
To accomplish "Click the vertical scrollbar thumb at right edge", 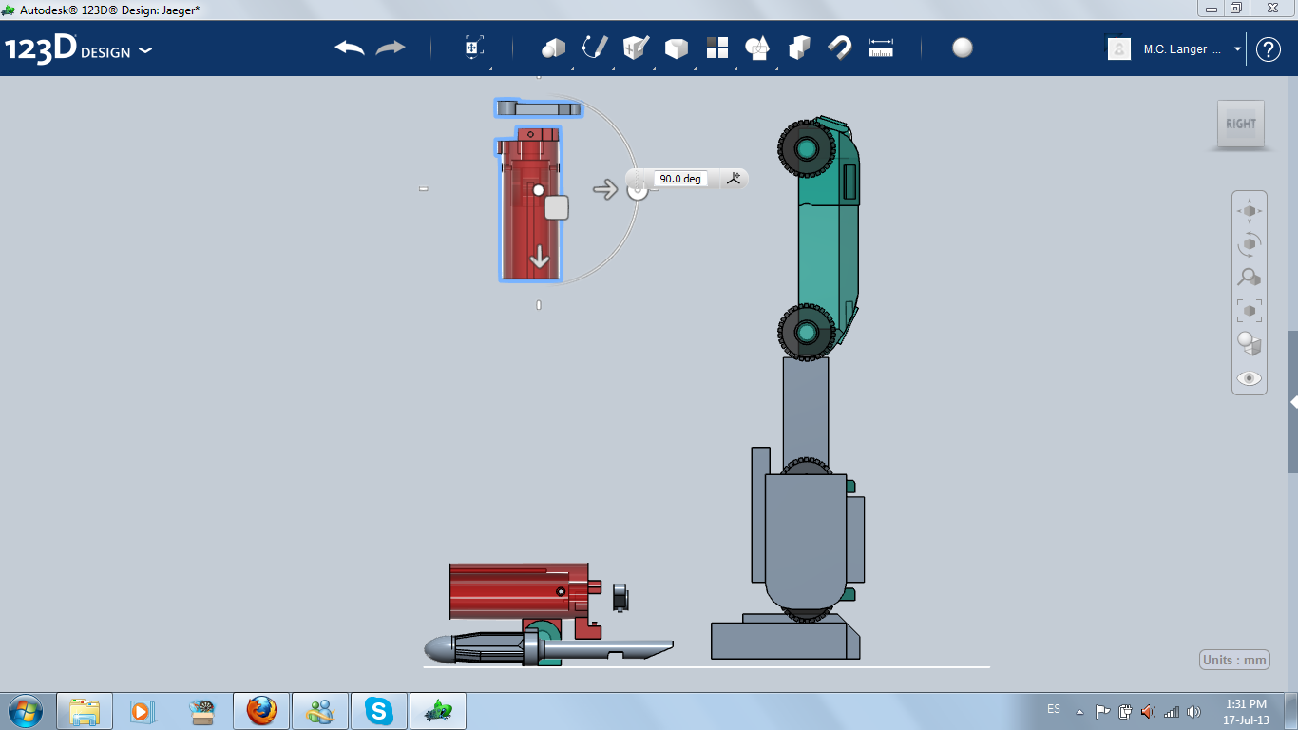I will (1293, 402).
